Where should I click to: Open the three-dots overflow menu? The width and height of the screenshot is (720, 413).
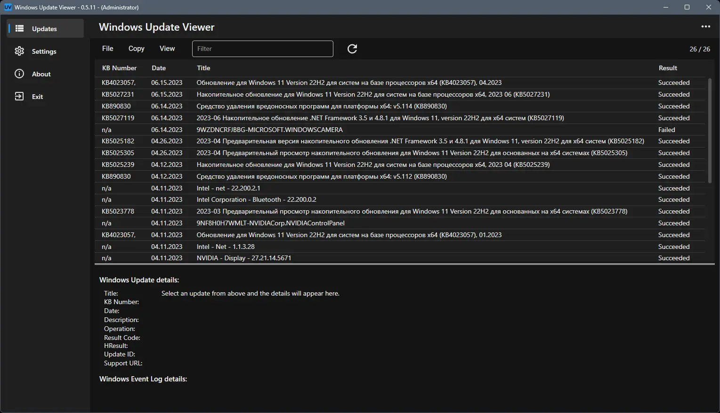[x=705, y=26]
